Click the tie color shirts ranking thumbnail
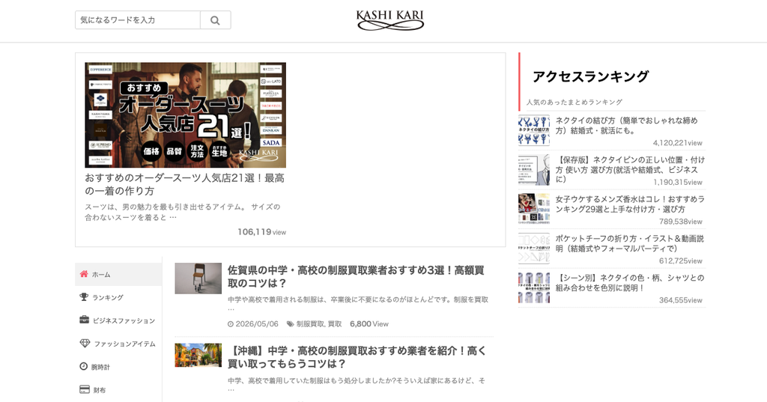767x402 pixels. tap(533, 287)
